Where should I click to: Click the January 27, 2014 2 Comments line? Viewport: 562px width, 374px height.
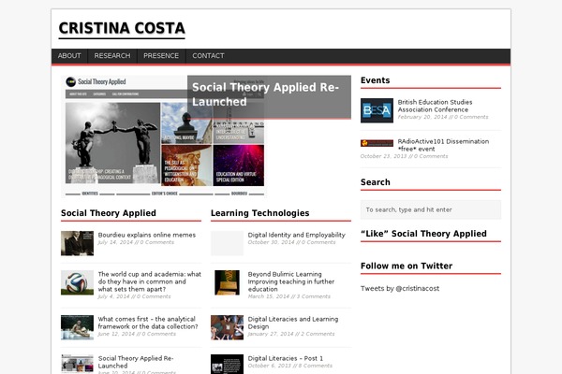pyautogui.click(x=291, y=334)
